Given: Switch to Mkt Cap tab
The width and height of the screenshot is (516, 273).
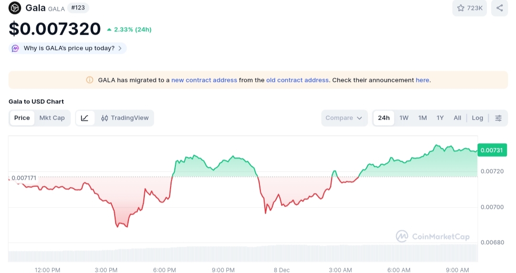Looking at the screenshot, I should coord(52,118).
